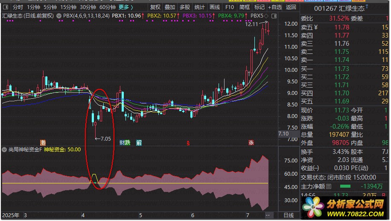Click the 12.11 high price annotation
The image size is (391, 221).
point(251,24)
